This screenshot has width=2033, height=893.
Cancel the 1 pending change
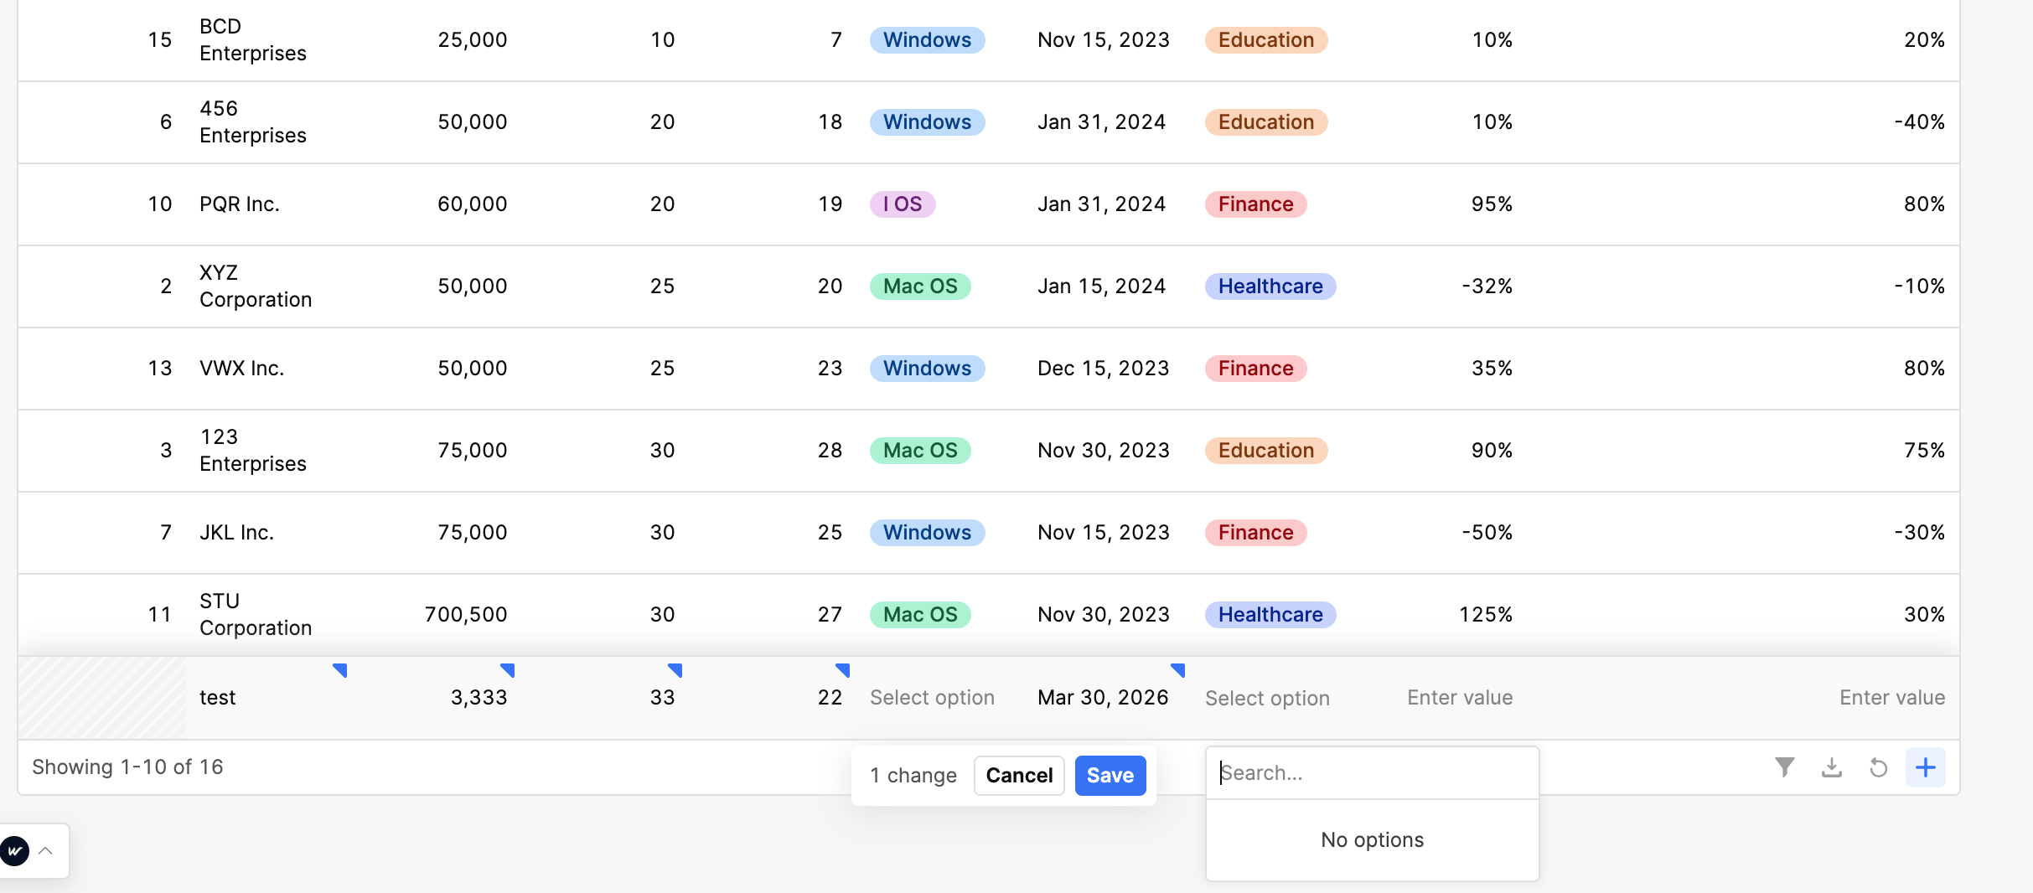pyautogui.click(x=1019, y=776)
